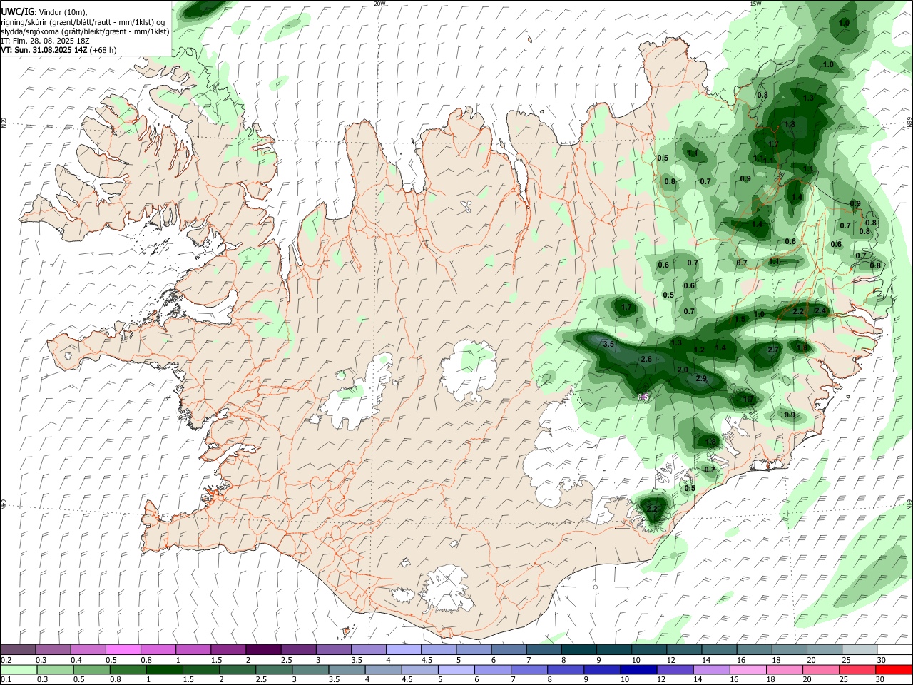
Task: Click the 2.4 precipitation value on map
Action: click(x=820, y=310)
